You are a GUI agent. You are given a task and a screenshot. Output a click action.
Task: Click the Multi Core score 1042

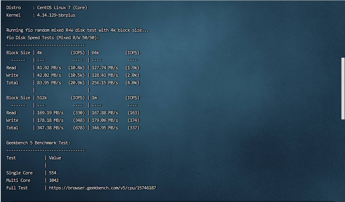(x=54, y=180)
